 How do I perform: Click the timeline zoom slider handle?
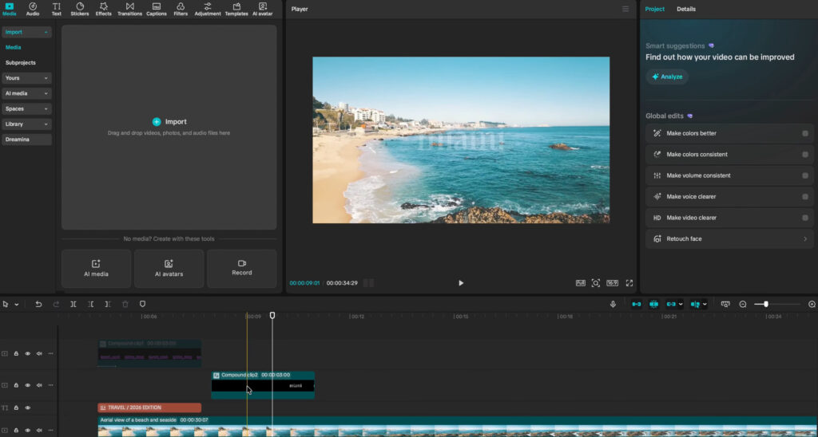tap(766, 304)
